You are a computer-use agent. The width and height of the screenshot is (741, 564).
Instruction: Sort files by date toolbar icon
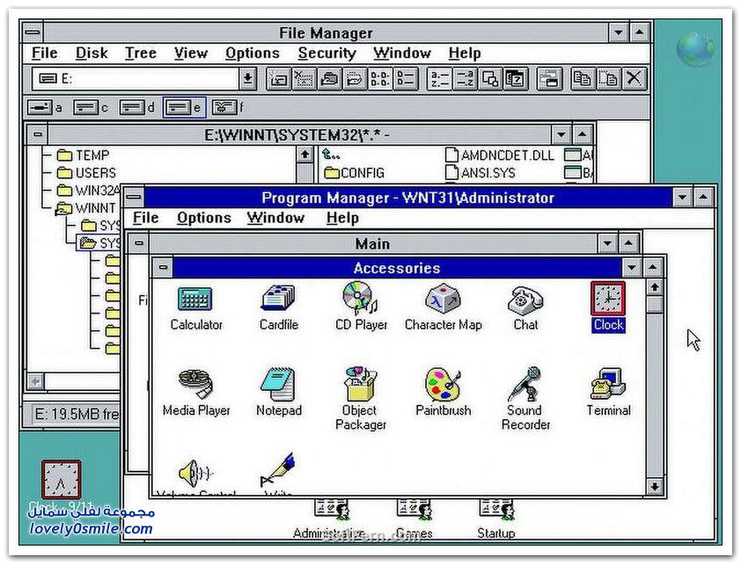(515, 79)
